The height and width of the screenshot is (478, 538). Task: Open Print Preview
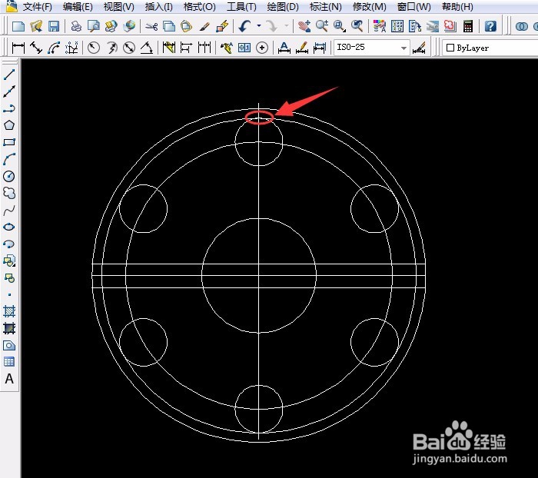pyautogui.click(x=93, y=26)
